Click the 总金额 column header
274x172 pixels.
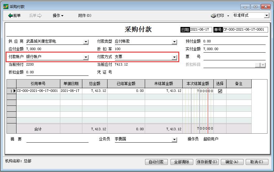95,84
